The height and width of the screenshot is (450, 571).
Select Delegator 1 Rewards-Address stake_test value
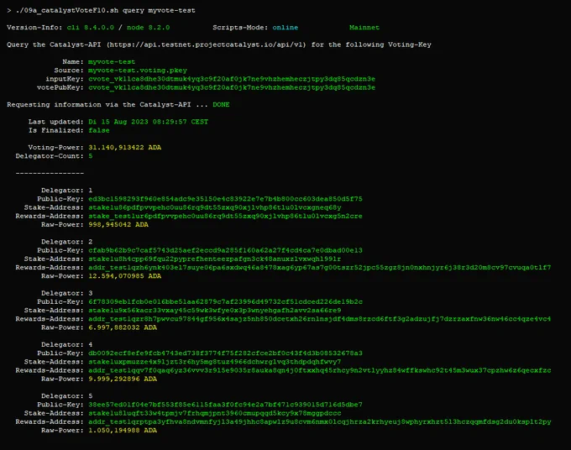click(x=225, y=216)
